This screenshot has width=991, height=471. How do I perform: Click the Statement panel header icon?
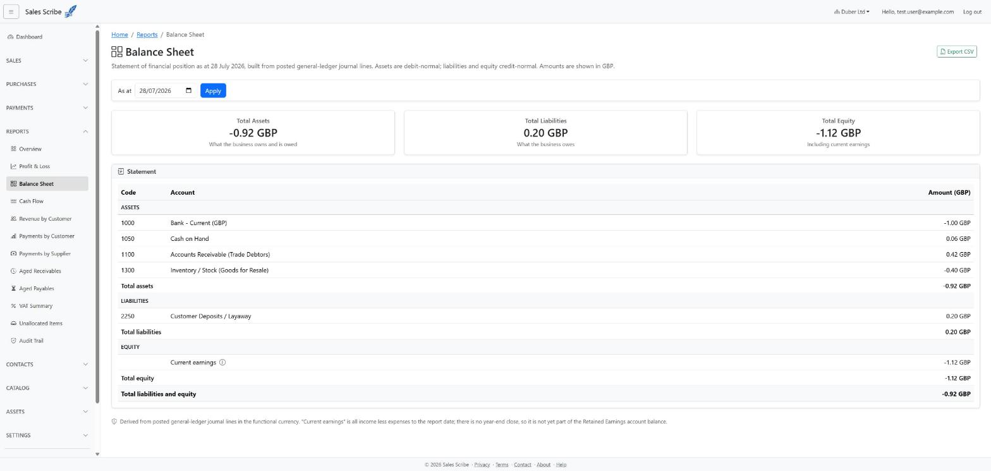click(x=121, y=171)
